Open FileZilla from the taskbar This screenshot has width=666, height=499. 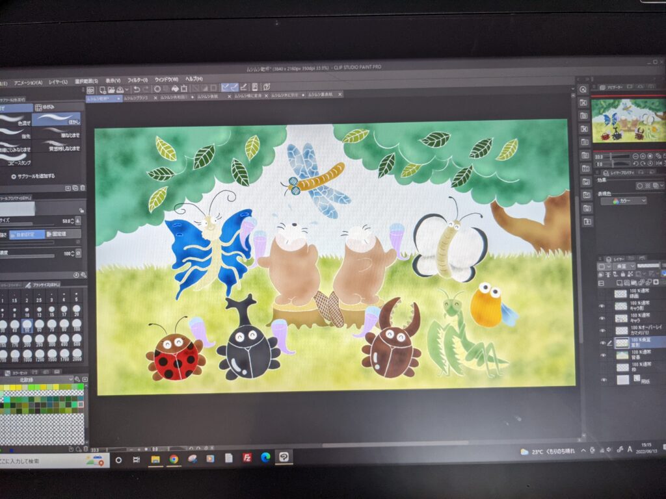[x=247, y=457]
